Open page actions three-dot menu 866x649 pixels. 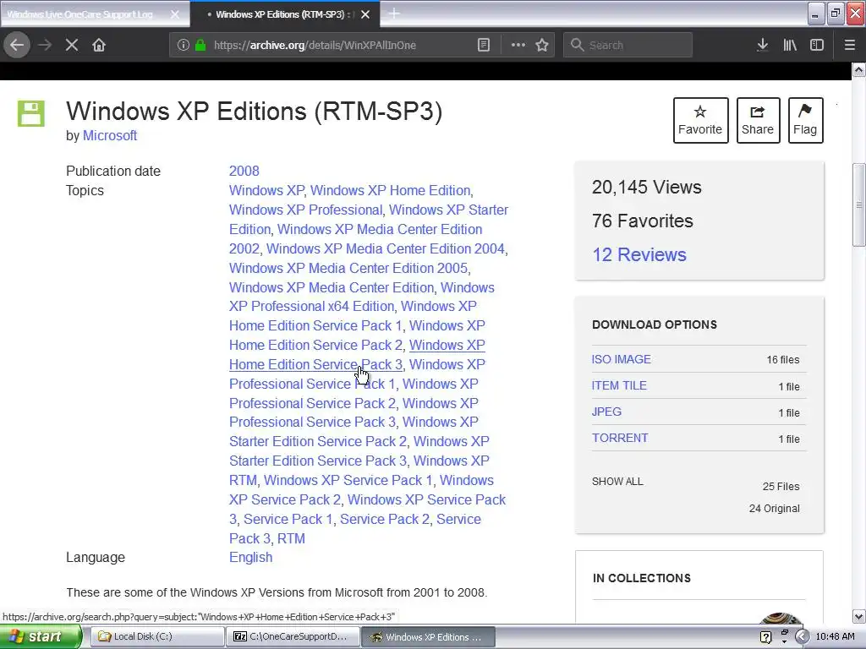click(518, 45)
